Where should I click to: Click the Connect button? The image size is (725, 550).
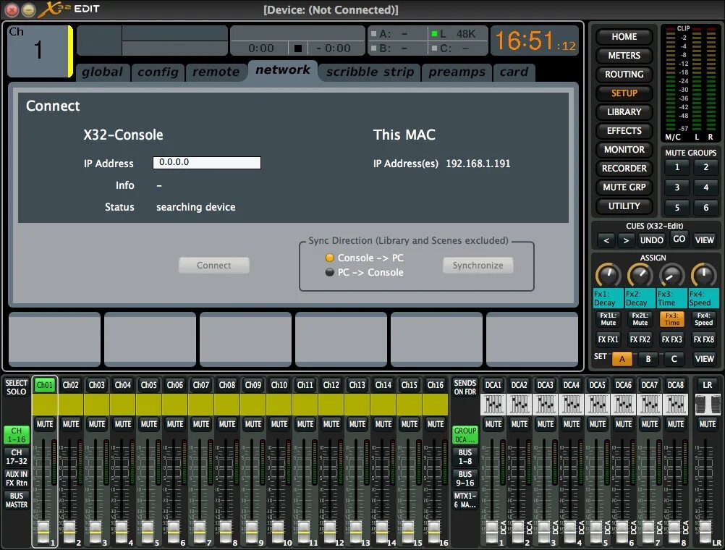(x=213, y=265)
